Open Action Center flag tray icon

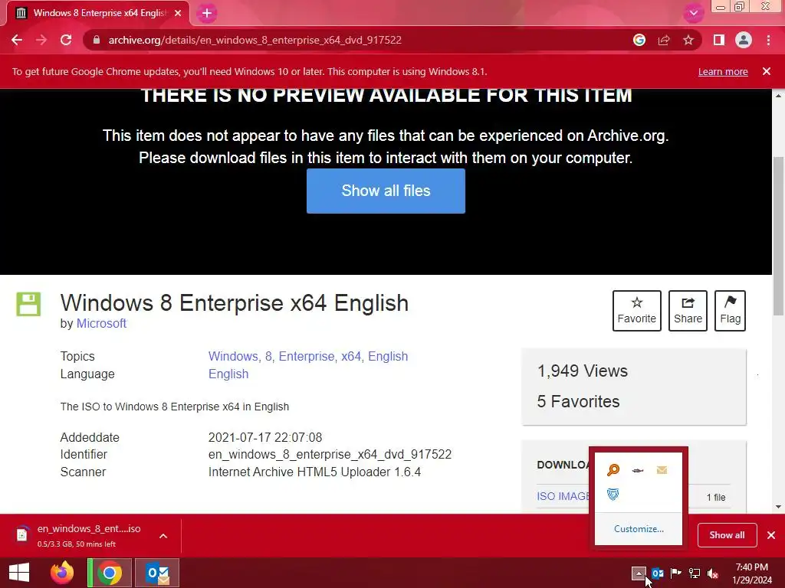676,573
